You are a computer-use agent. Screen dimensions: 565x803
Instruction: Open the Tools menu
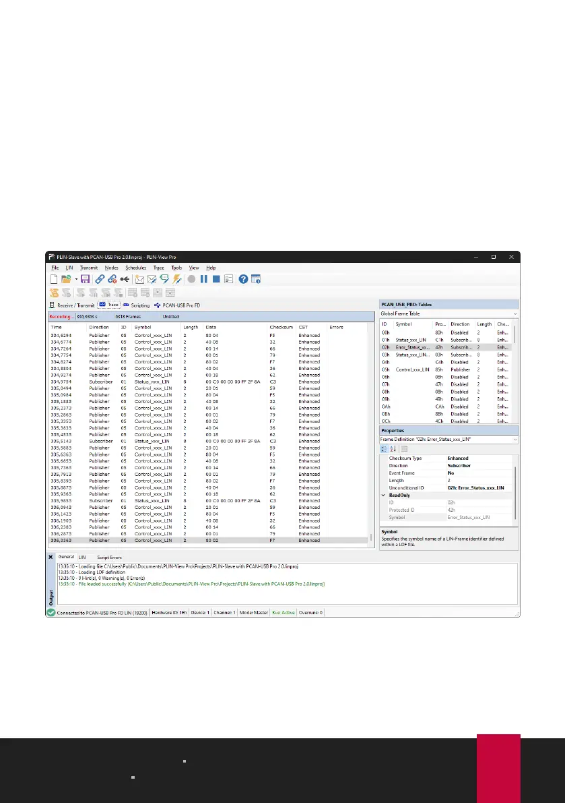176,268
